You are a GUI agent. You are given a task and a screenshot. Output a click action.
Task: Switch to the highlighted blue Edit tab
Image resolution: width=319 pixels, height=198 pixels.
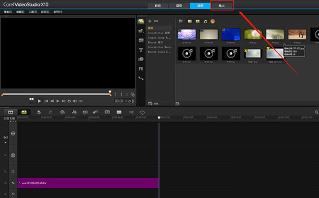200,6
